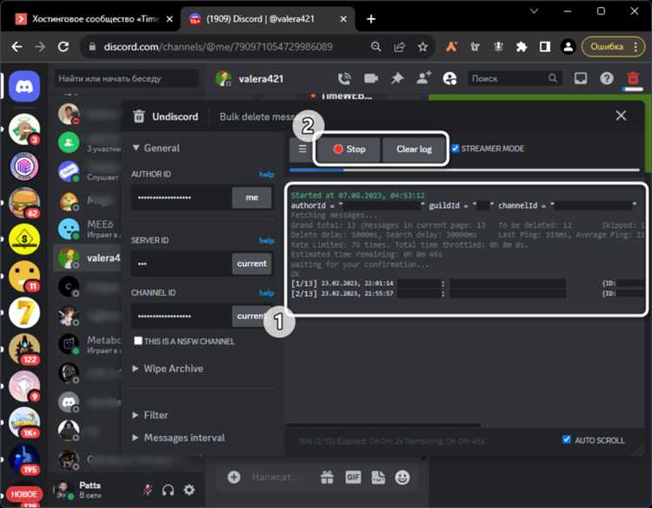The height and width of the screenshot is (508, 652).
Task: Click Найти или начать беседу search field
Action: pyautogui.click(x=126, y=78)
